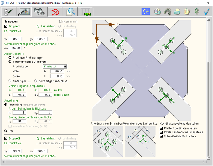
Task: Toggle 'Plattenkoordinatensystem' checkbox
Action: pyautogui.click(x=162, y=128)
